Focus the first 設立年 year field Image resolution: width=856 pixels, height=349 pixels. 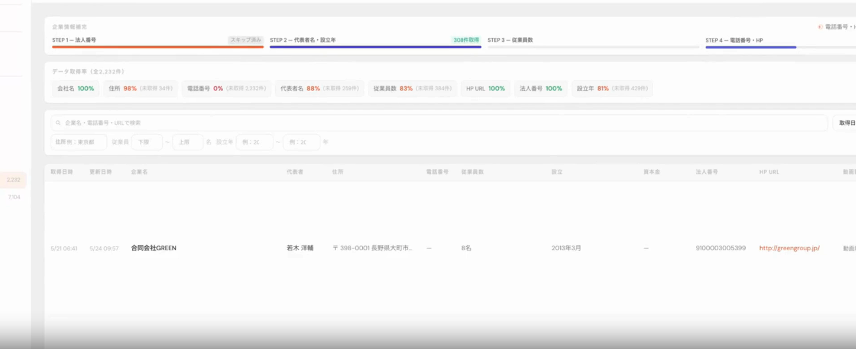tap(255, 142)
